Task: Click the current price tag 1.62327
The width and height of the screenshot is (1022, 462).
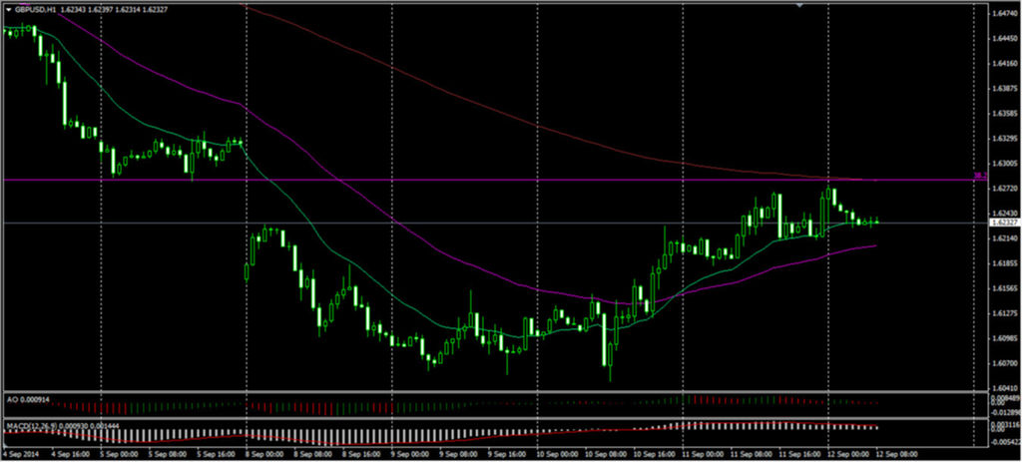Action: [1004, 223]
